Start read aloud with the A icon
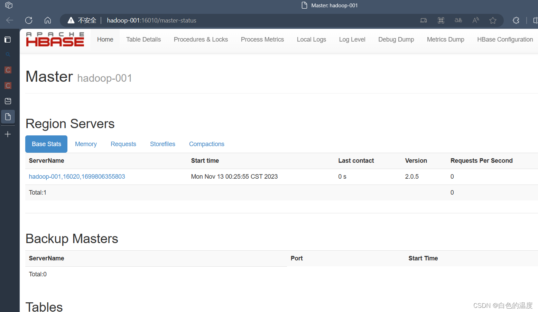The width and height of the screenshot is (538, 312). [x=475, y=20]
